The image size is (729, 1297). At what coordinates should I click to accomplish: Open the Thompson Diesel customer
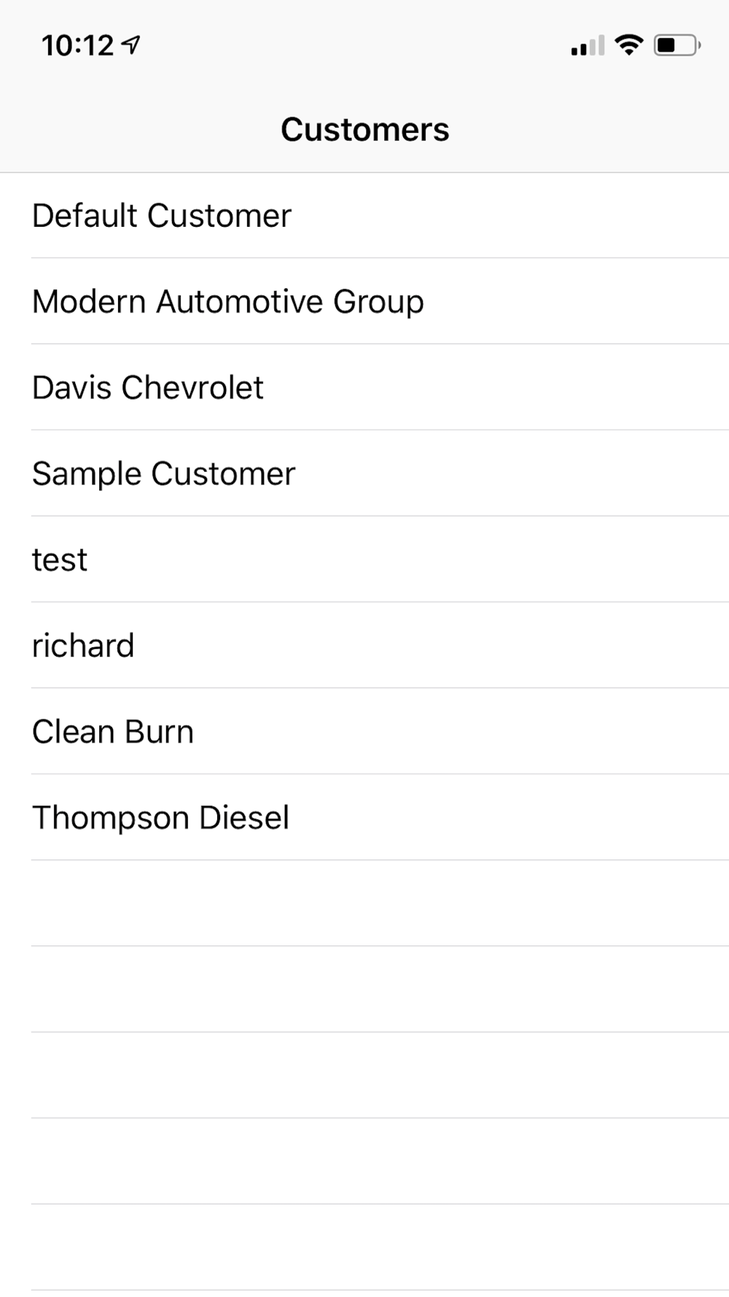pyautogui.click(x=161, y=818)
